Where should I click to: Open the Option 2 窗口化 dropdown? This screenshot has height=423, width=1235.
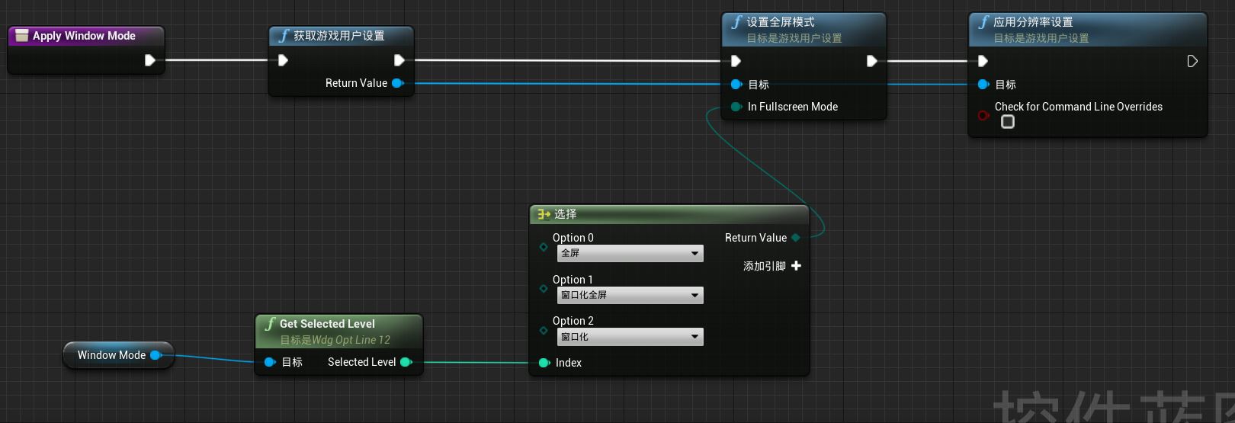tap(630, 337)
